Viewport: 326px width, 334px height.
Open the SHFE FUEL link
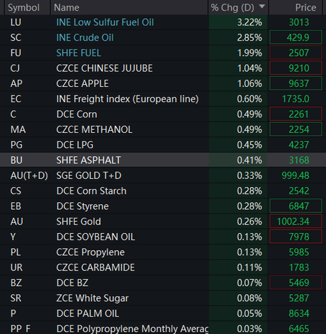tap(79, 53)
